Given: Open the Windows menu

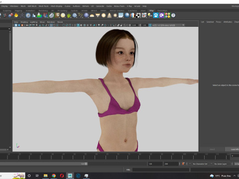Looking at the screenshot, I should 14,6.
